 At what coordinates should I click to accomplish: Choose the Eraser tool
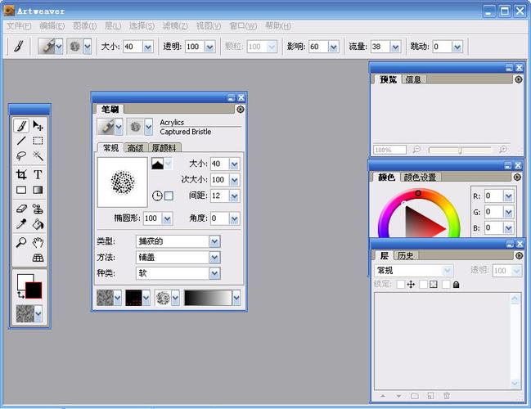click(x=21, y=209)
